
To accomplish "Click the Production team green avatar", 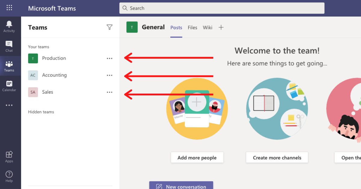I will [x=33, y=58].
